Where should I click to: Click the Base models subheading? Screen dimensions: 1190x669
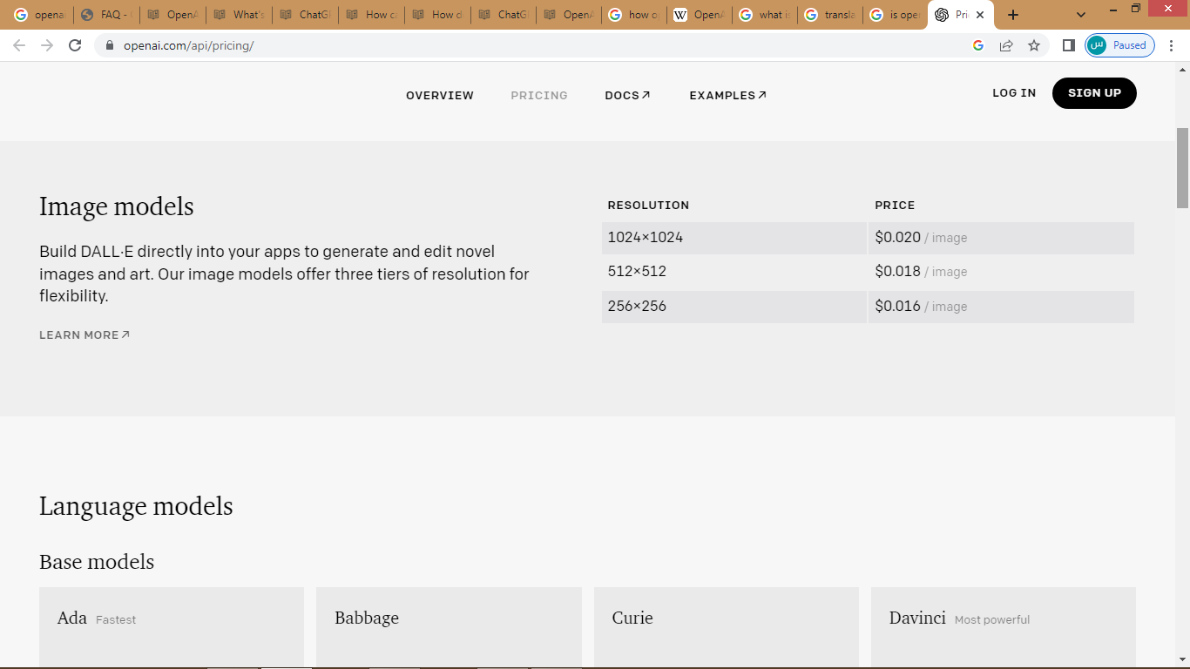97,562
